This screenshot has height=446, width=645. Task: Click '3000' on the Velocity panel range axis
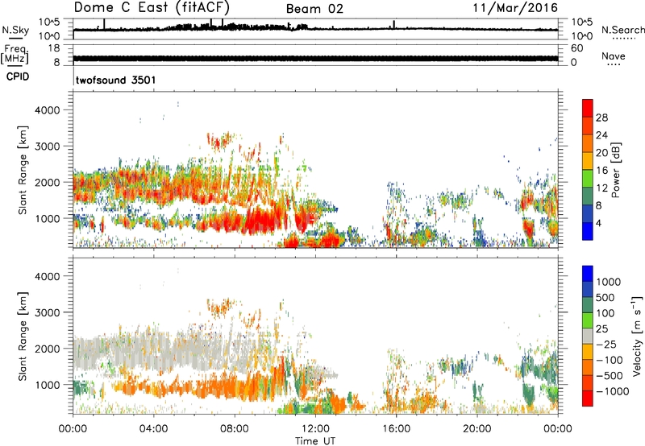click(48, 312)
